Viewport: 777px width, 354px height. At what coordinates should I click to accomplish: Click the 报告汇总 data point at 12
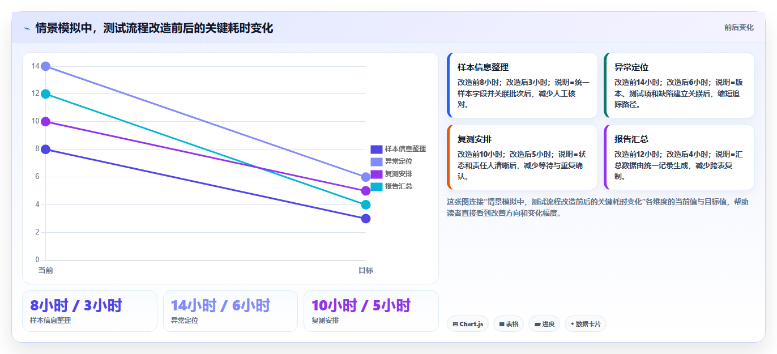point(45,94)
